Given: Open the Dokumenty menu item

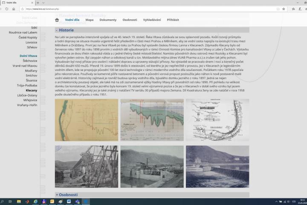Looking at the screenshot, I should (x=108, y=20).
